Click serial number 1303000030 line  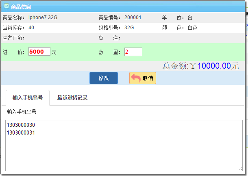coord(21,125)
